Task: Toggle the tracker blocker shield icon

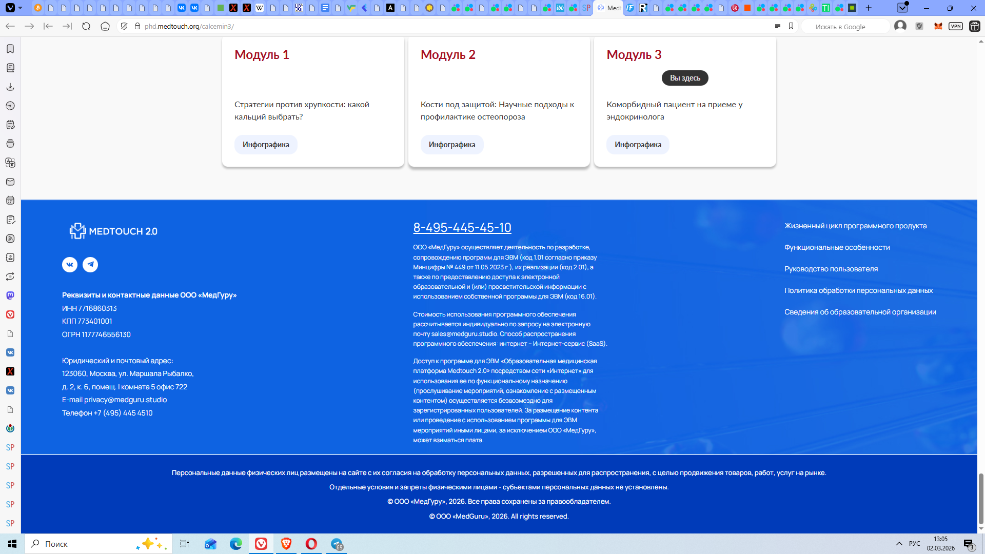Action: click(x=124, y=26)
